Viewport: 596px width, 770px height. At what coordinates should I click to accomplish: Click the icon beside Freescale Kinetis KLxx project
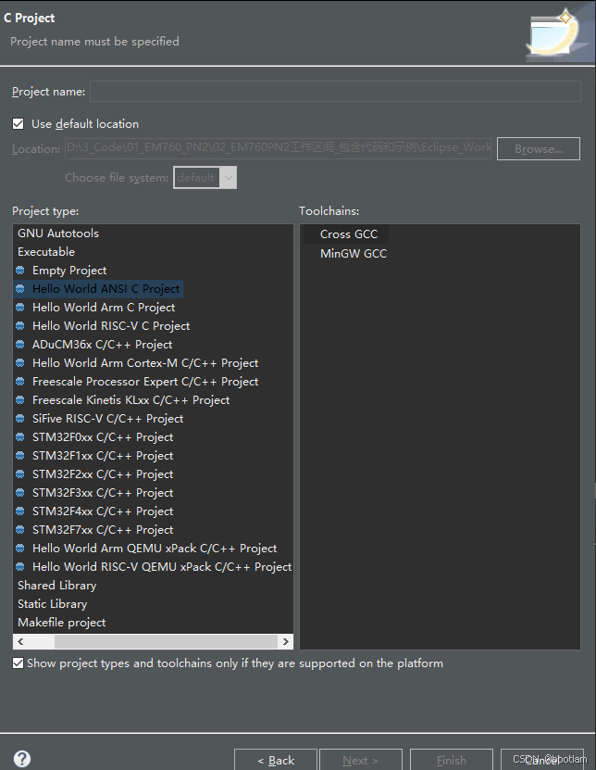click(20, 400)
